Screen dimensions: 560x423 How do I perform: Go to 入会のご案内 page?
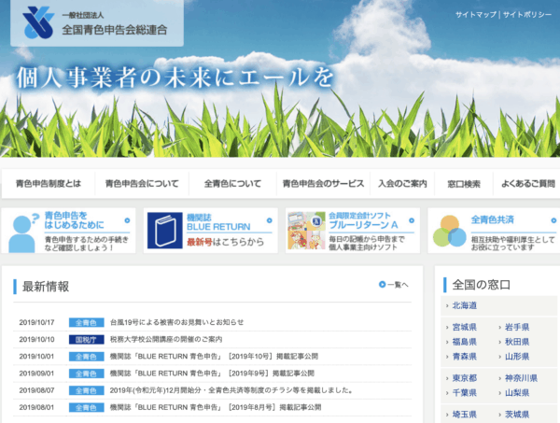tap(402, 184)
